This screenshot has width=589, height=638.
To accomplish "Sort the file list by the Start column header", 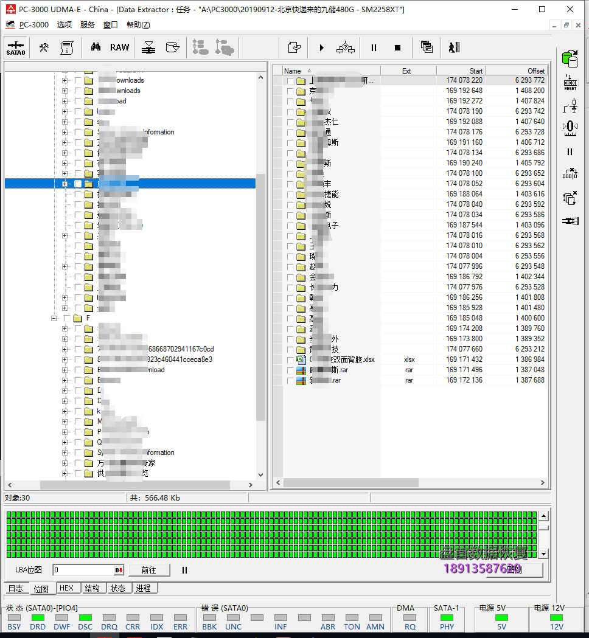I will point(461,71).
